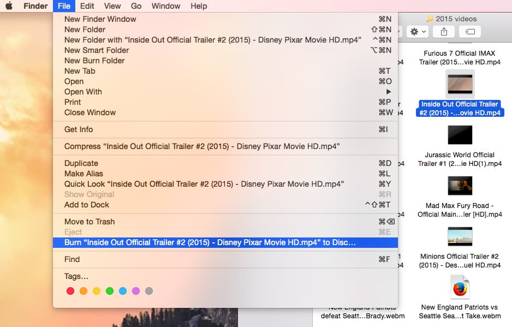Click the Firefox icon on the Patriots webm file
Image resolution: width=512 pixels, height=327 pixels.
pyautogui.click(x=460, y=287)
